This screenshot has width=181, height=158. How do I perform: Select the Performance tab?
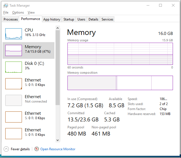(31, 19)
